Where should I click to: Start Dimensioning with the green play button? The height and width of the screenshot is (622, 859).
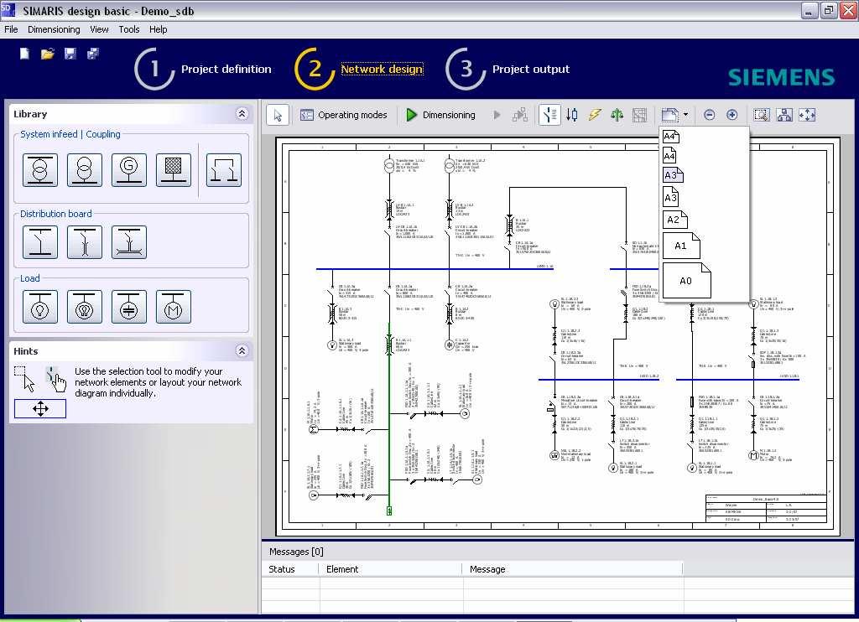[440, 115]
